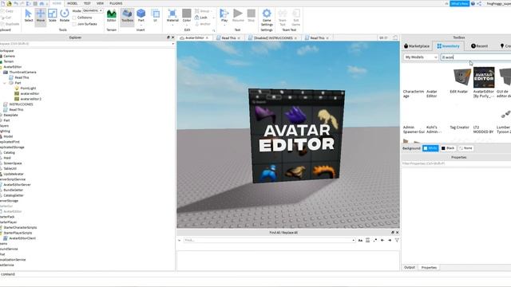The width and height of the screenshot is (511, 287).
Task: Expand the Part insert dropdown arrow
Action: (x=141, y=25)
